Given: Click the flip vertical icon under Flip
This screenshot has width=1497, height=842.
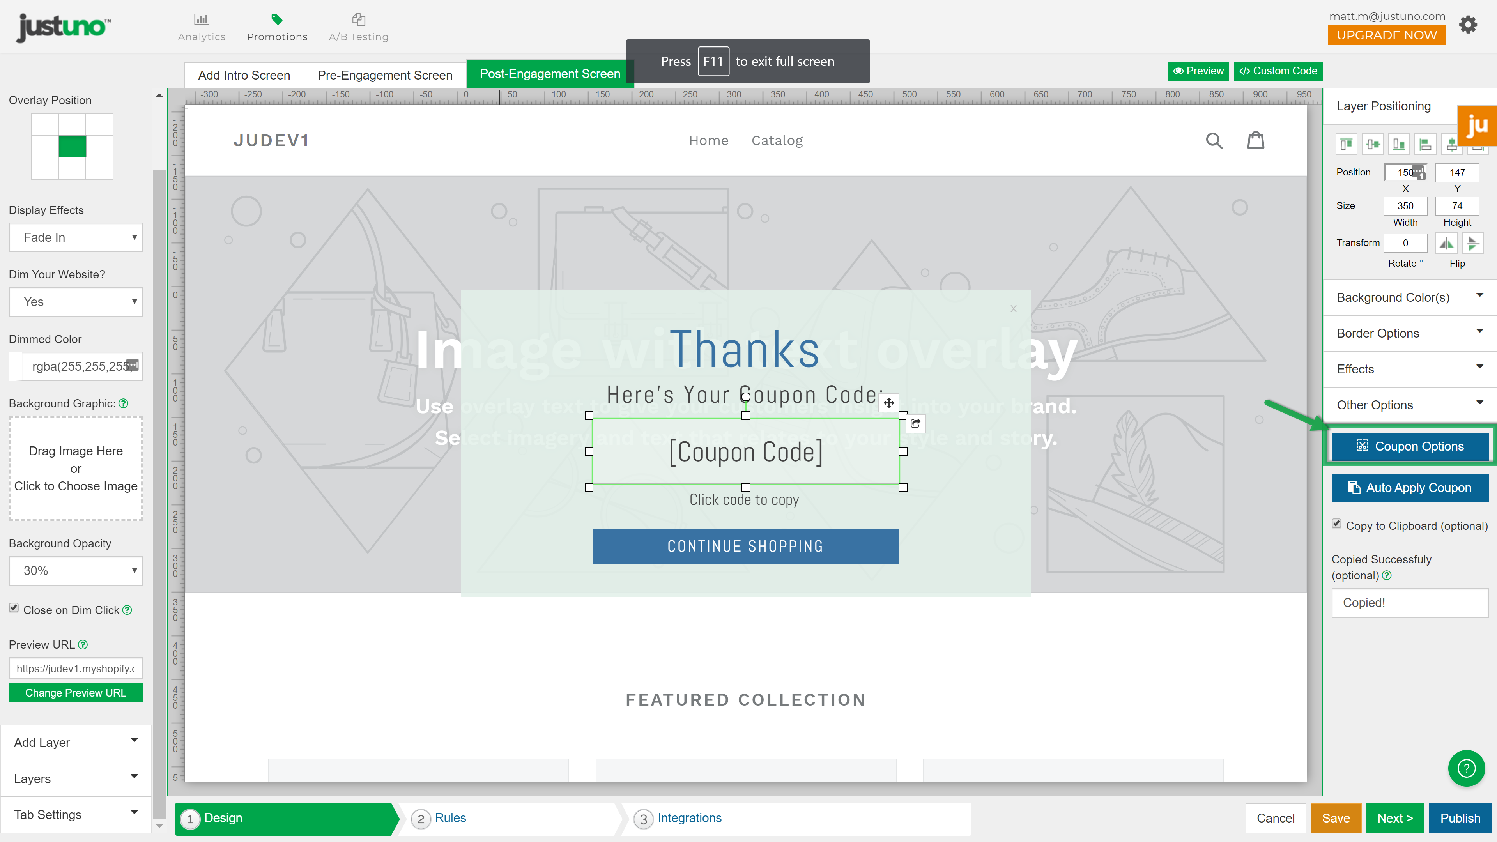Looking at the screenshot, I should (1472, 243).
